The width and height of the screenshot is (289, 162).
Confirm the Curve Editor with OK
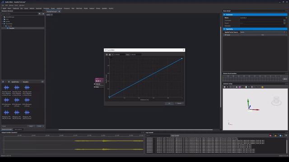tap(169, 103)
